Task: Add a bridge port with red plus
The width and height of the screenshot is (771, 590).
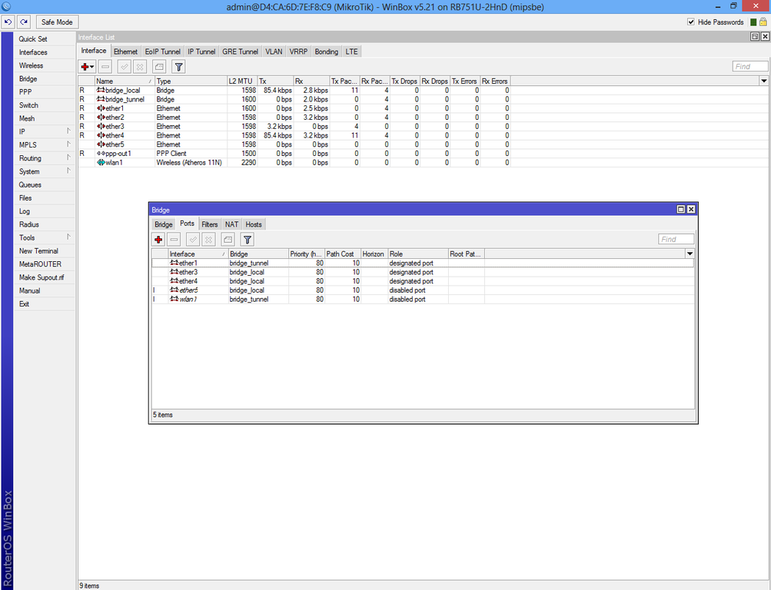Action: tap(158, 240)
